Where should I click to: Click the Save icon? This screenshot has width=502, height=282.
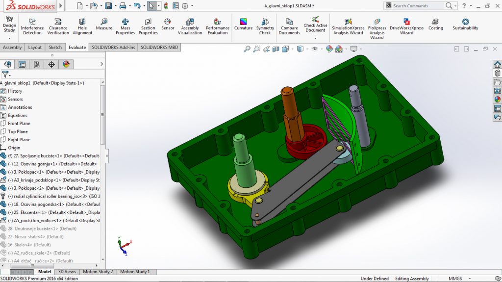pos(108,6)
